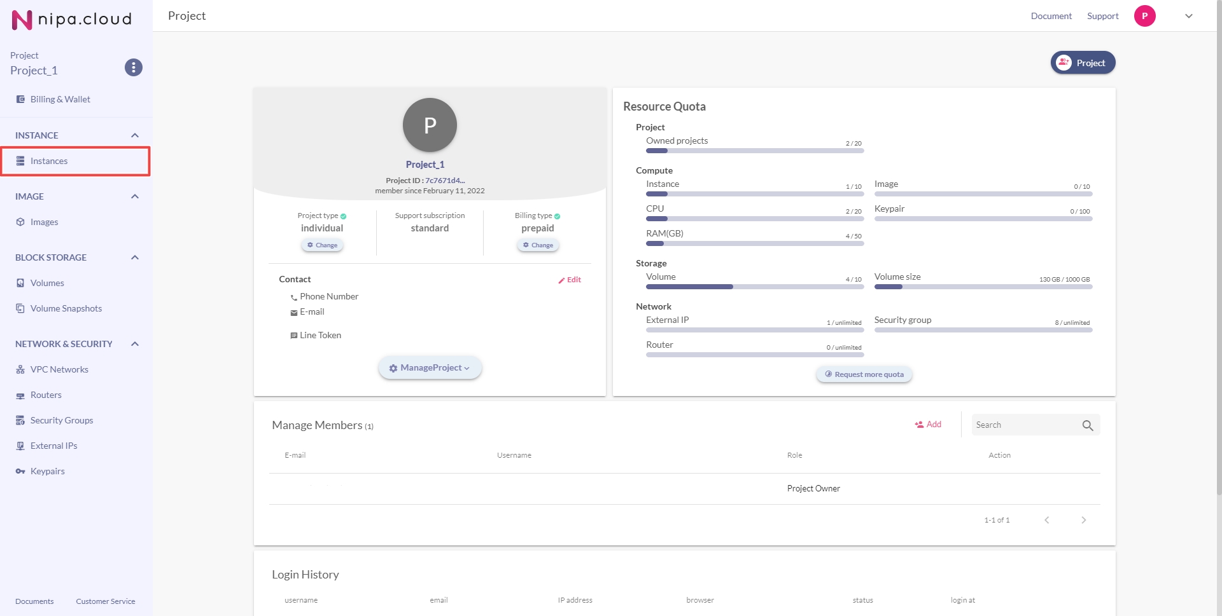Open the Document link in header

pyautogui.click(x=1051, y=16)
